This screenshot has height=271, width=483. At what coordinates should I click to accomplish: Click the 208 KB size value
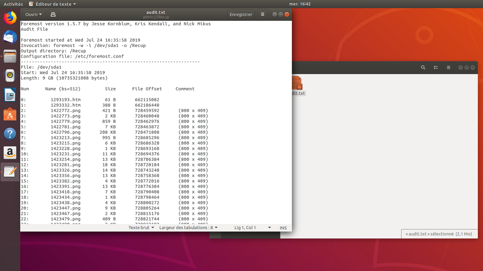[108, 132]
